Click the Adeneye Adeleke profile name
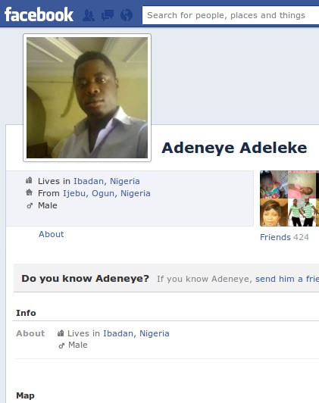319x403 pixels. coord(234,148)
